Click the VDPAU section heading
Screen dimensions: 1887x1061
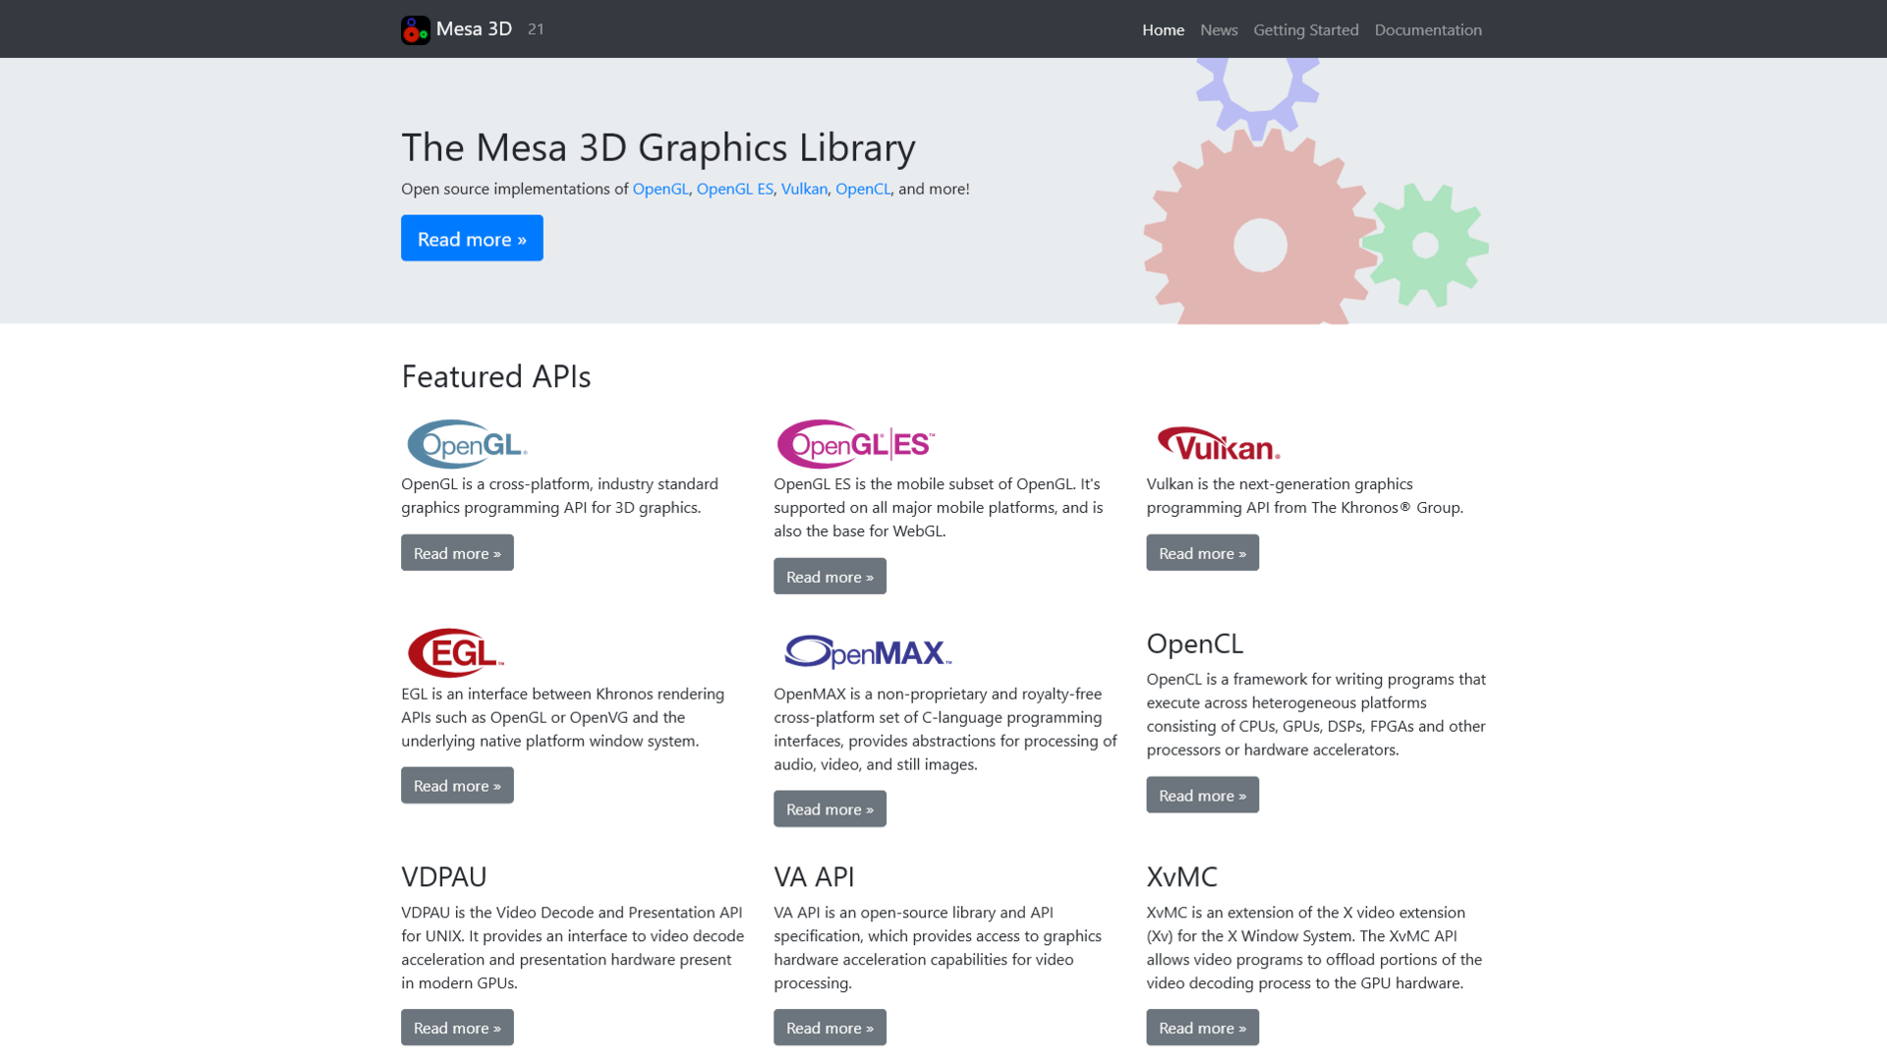click(x=444, y=876)
